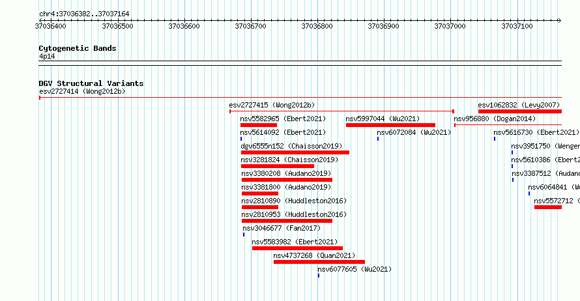The image size is (580, 301).
Task: Click ruler position 37036800
Action: tap(317, 26)
